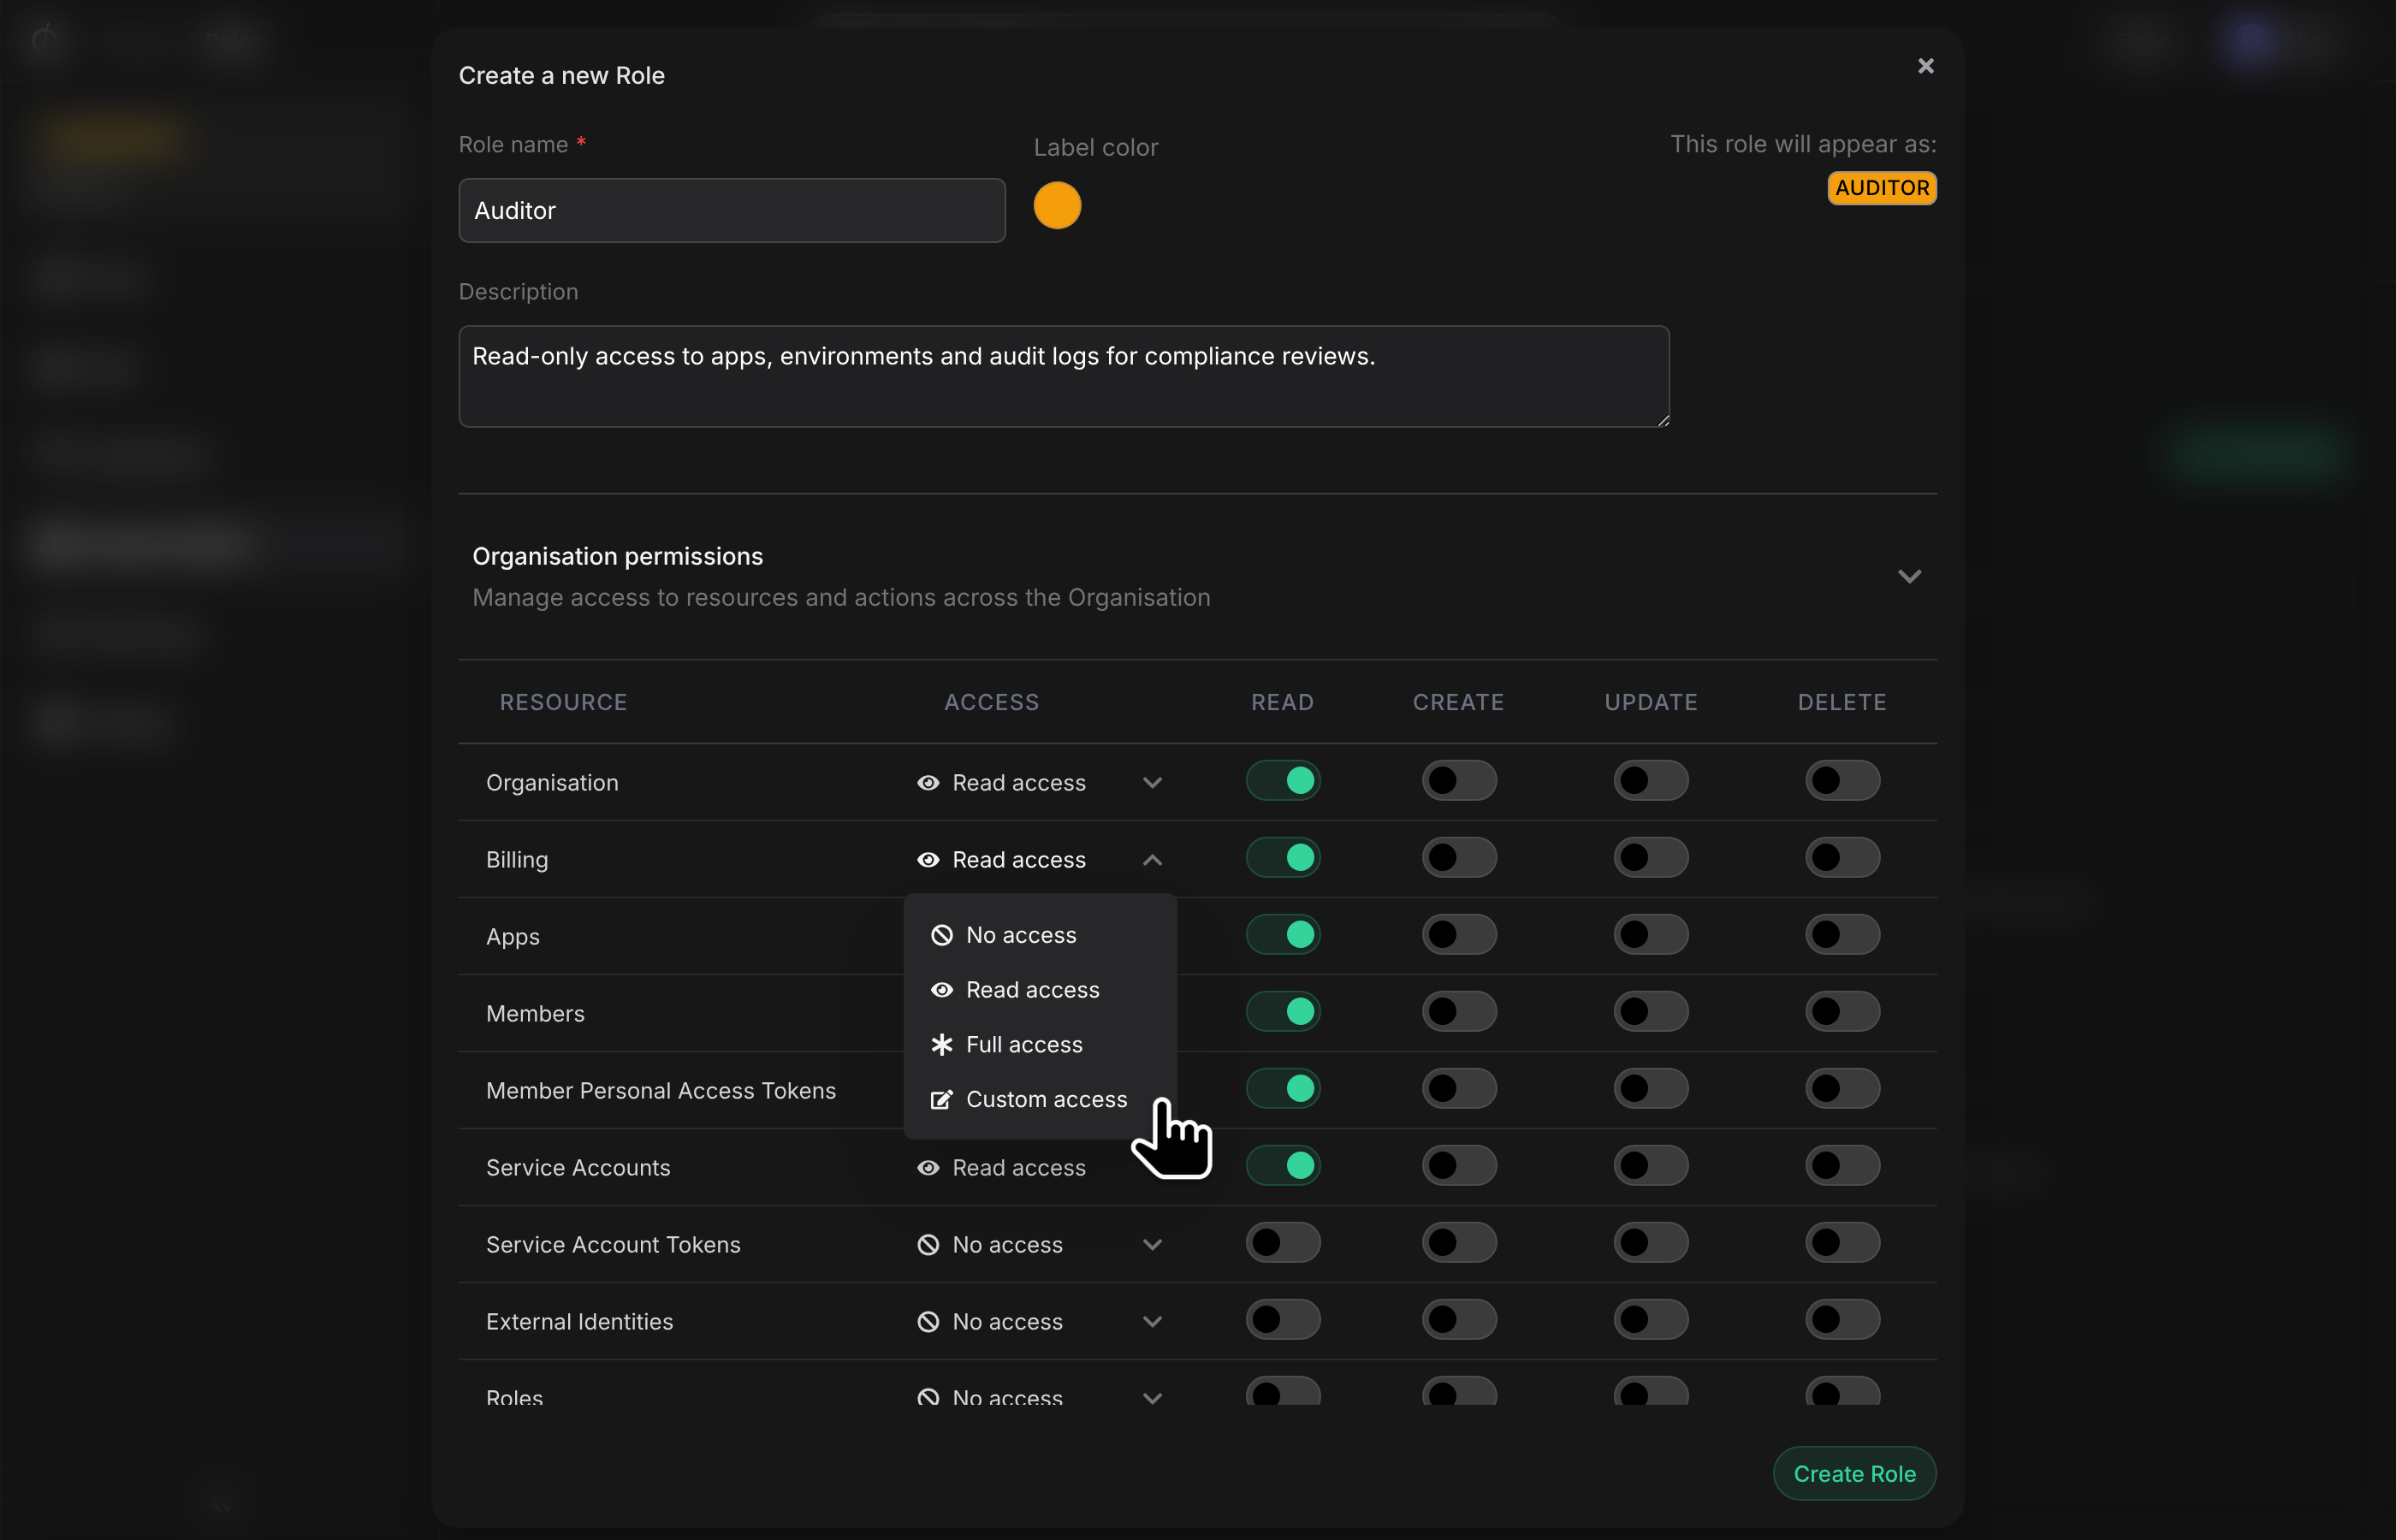Viewport: 2396px width, 1540px height.
Task: Disable the Apps Read toggle
Action: pos(1283,934)
